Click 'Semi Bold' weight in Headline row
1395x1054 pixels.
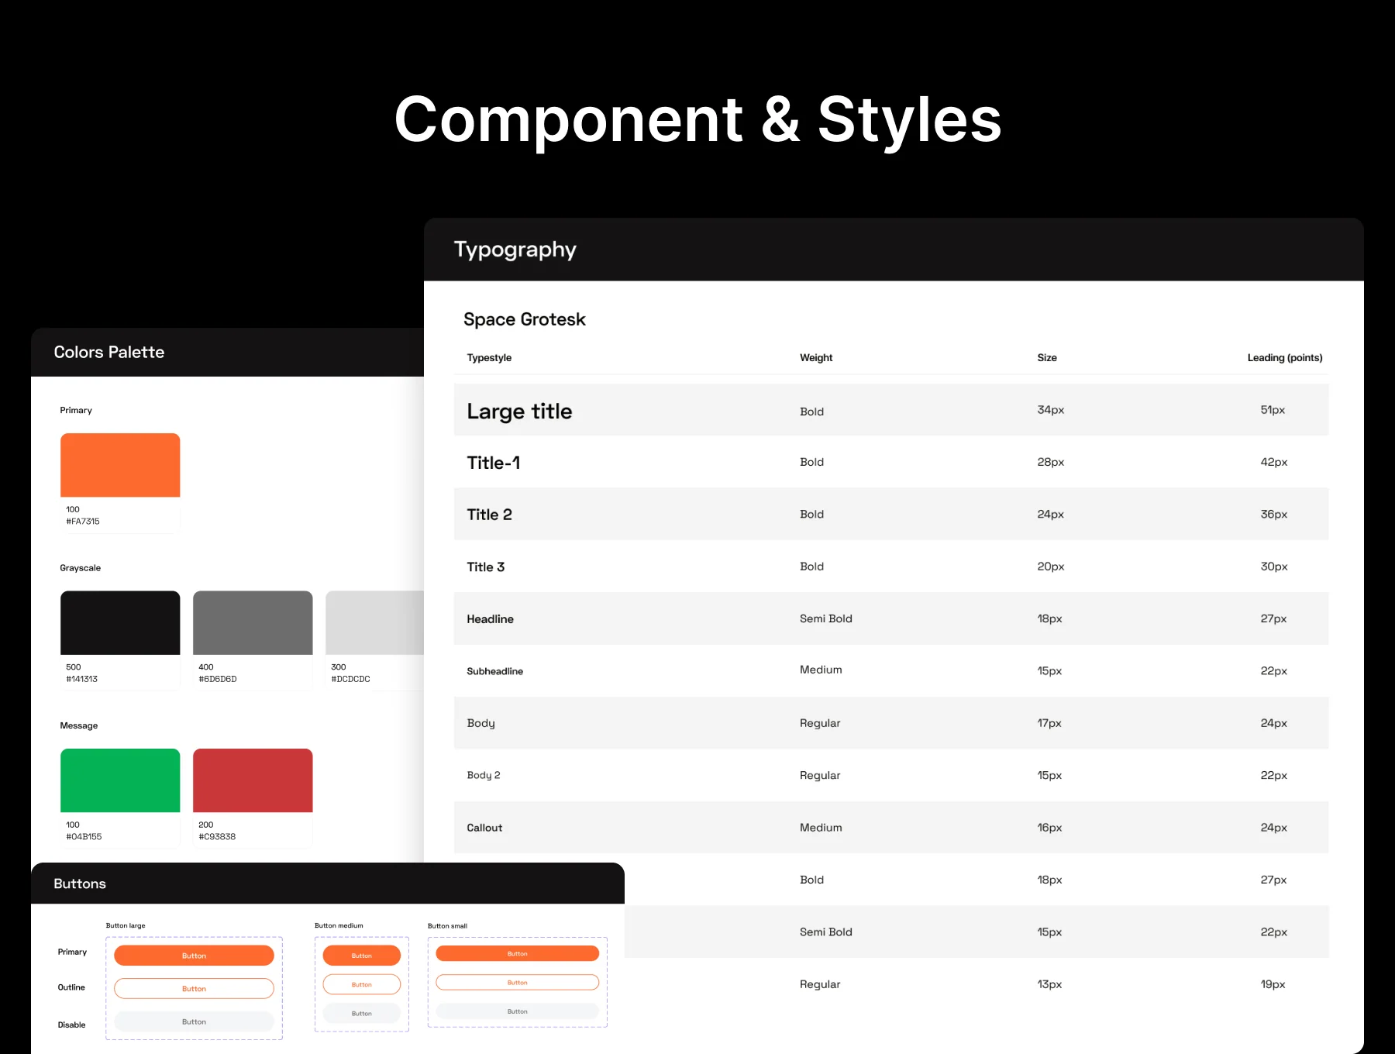tap(826, 618)
